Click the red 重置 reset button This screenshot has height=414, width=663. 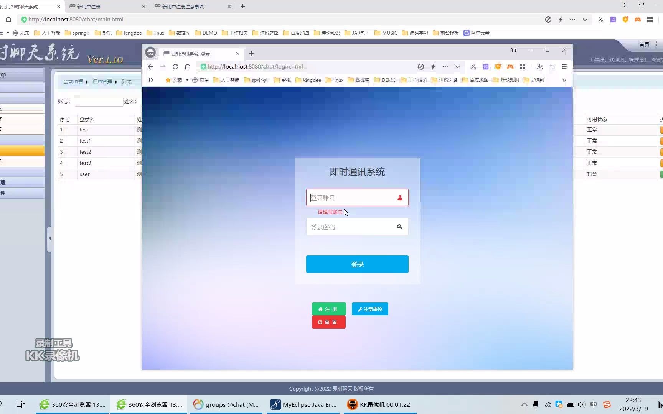(x=328, y=322)
